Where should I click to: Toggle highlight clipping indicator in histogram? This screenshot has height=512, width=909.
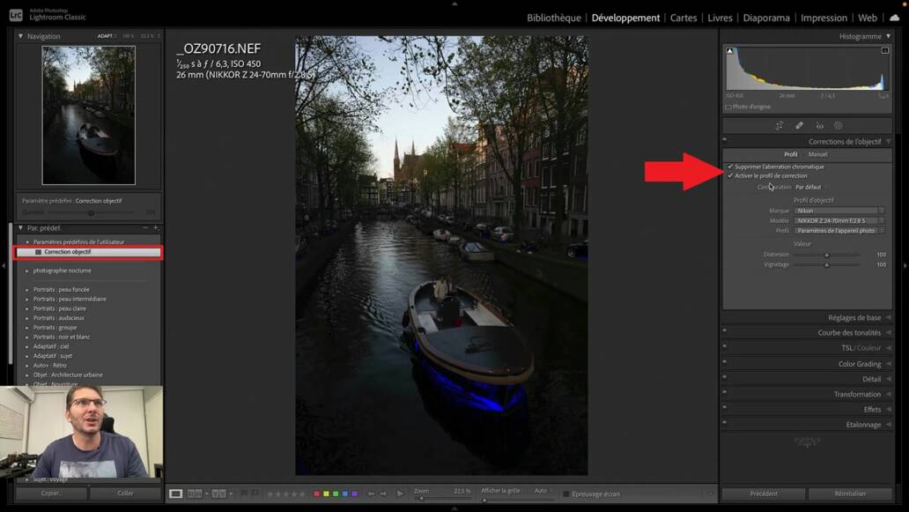pyautogui.click(x=884, y=51)
